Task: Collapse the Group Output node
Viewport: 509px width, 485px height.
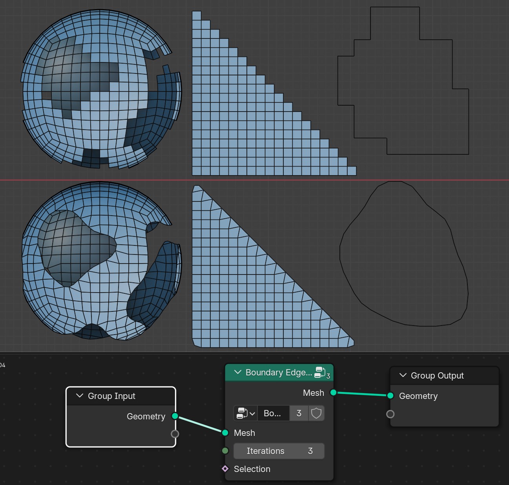Action: coord(403,375)
